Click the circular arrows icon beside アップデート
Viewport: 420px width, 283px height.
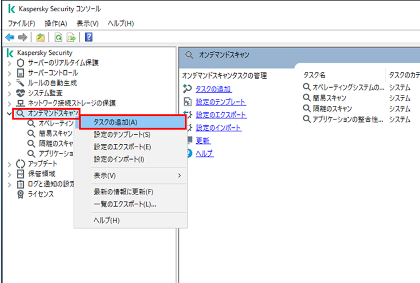point(20,164)
